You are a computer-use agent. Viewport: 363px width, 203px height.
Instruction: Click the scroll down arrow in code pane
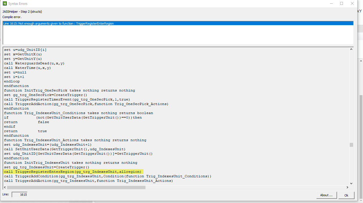click(351, 183)
